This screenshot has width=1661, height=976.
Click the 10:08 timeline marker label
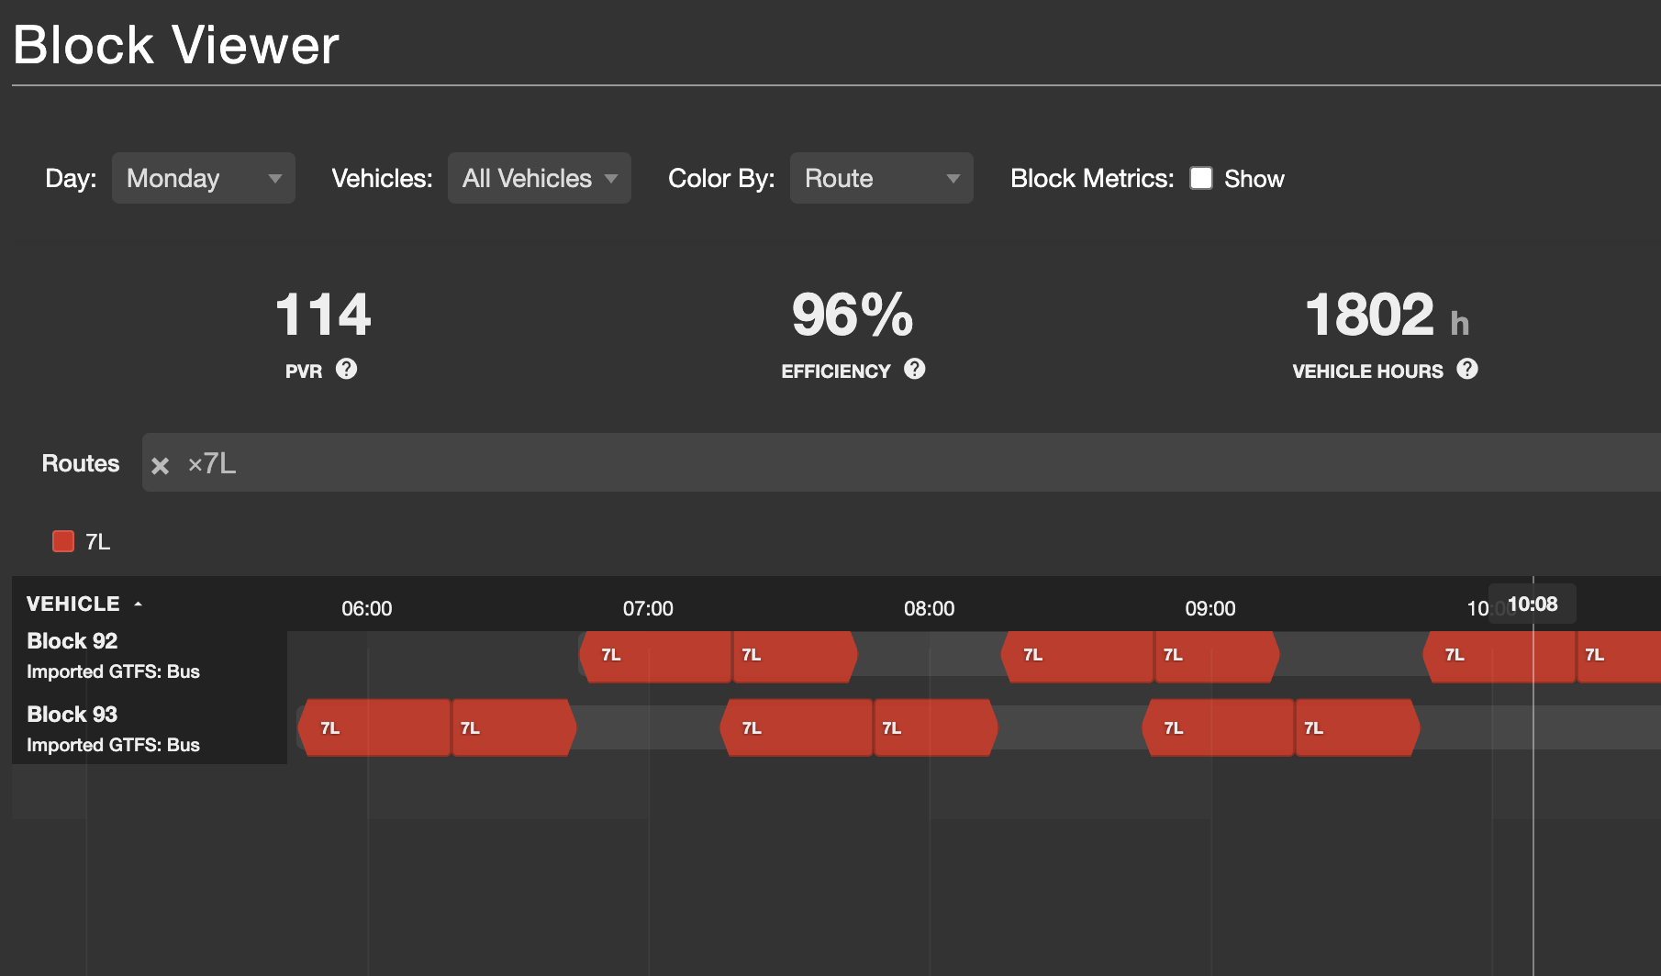(1532, 604)
